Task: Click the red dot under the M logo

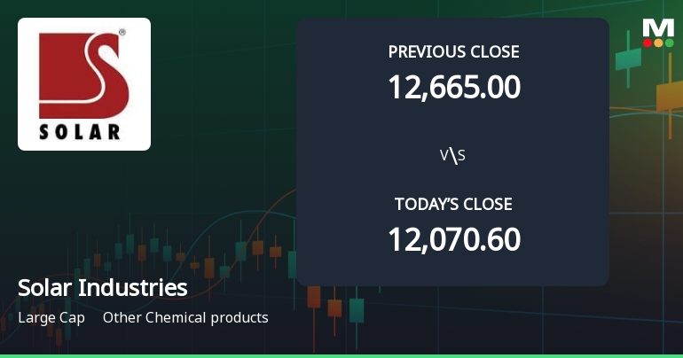Action: tap(648, 43)
